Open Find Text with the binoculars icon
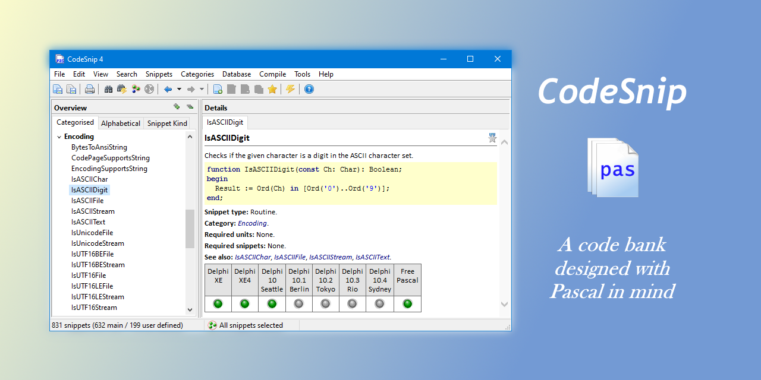761x380 pixels. (108, 89)
